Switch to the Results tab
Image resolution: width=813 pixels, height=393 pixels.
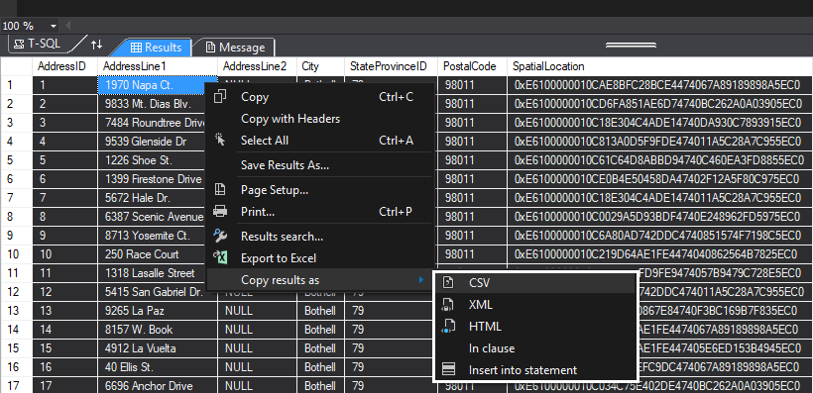[156, 48]
